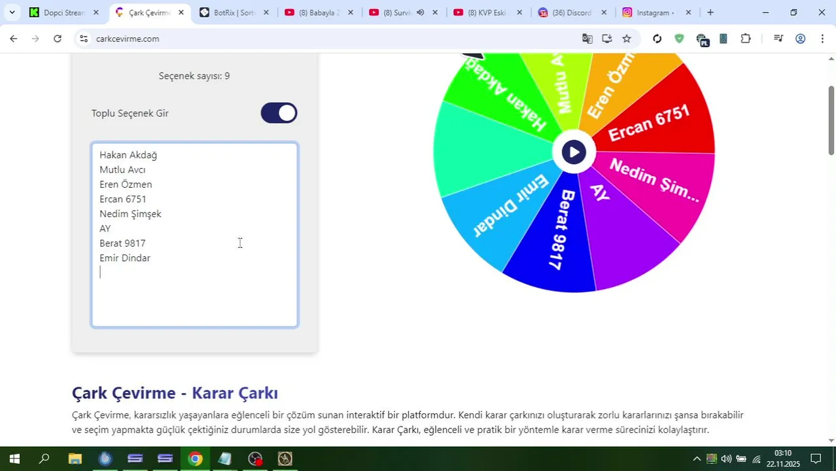Image resolution: width=836 pixels, height=471 pixels.
Task: Open the Windows Start menu
Action: tap(14, 459)
